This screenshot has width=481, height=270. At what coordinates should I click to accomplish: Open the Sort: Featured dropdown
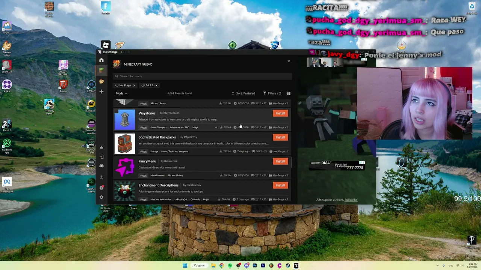[x=244, y=93]
